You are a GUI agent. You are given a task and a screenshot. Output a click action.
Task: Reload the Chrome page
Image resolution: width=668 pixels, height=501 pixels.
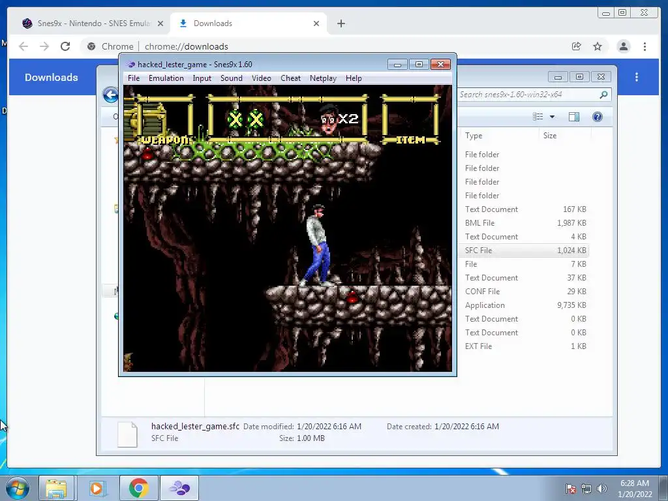click(65, 46)
